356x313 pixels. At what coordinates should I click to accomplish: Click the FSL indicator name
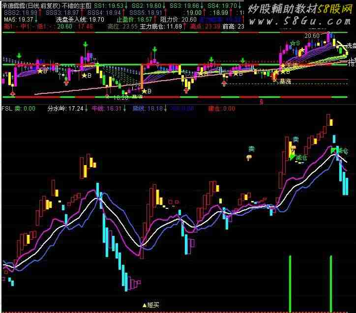7,109
